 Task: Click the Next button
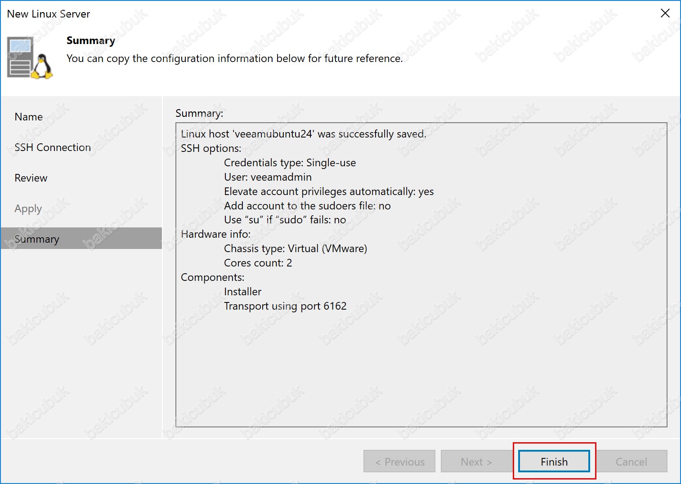coord(477,462)
